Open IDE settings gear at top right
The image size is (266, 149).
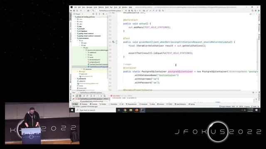256,11
